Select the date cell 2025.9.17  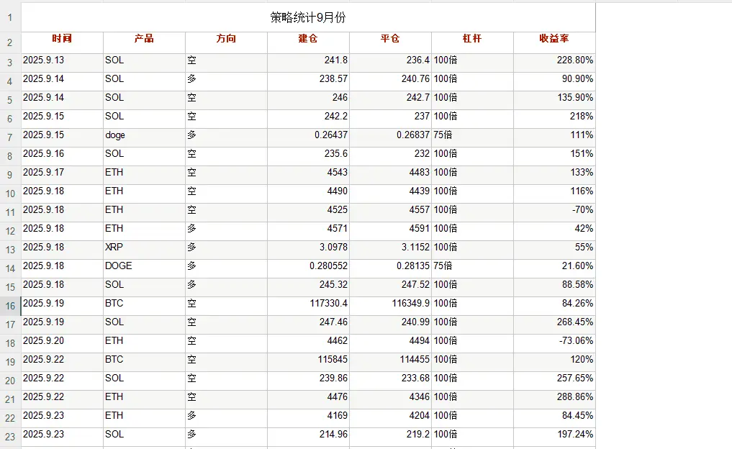click(62, 175)
